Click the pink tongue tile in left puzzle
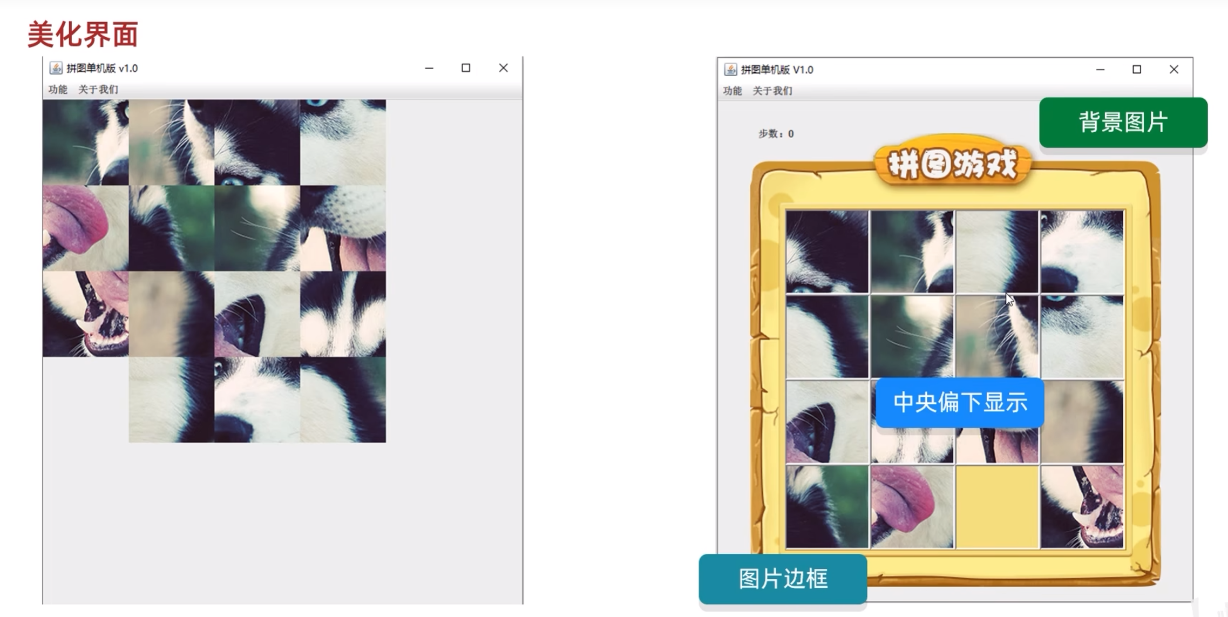This screenshot has height=617, width=1228. (85, 228)
